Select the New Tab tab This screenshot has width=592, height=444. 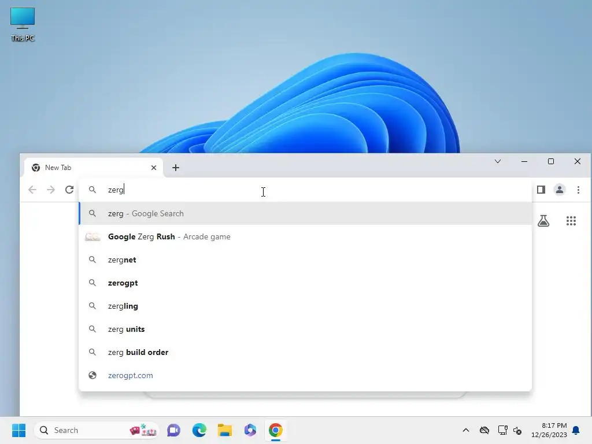pos(93,168)
